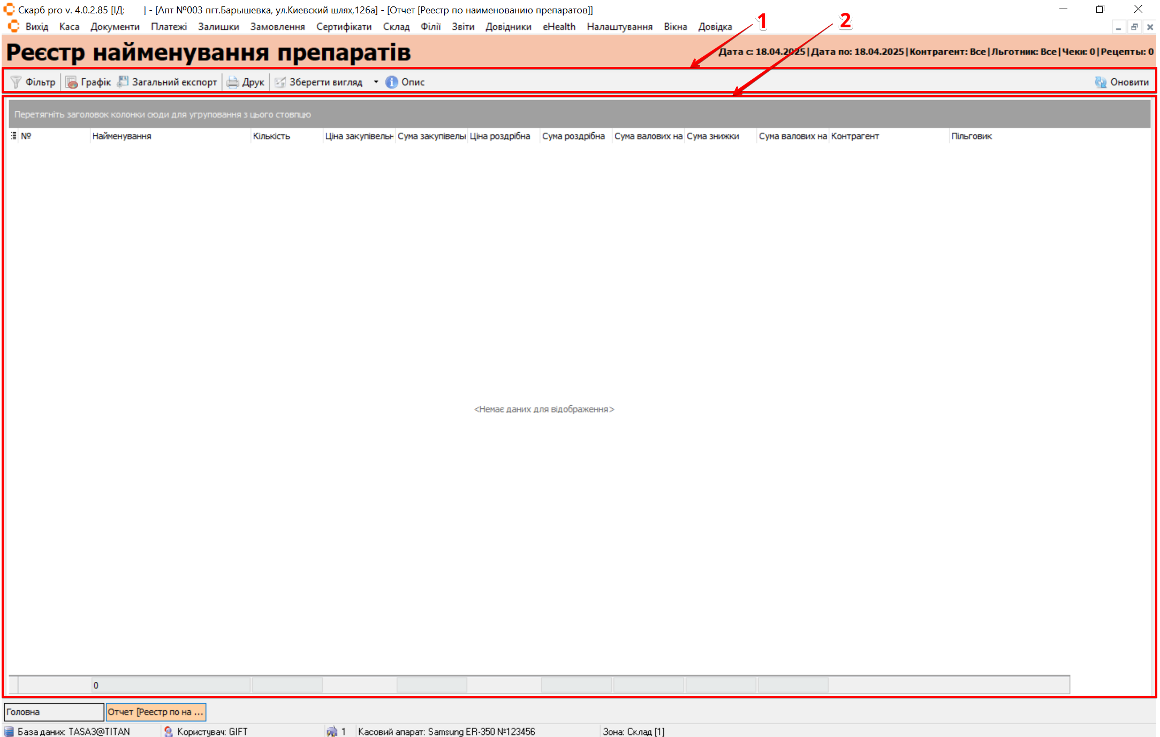1160x737 pixels.
Task: Open the eHealth menu
Action: [x=559, y=27]
